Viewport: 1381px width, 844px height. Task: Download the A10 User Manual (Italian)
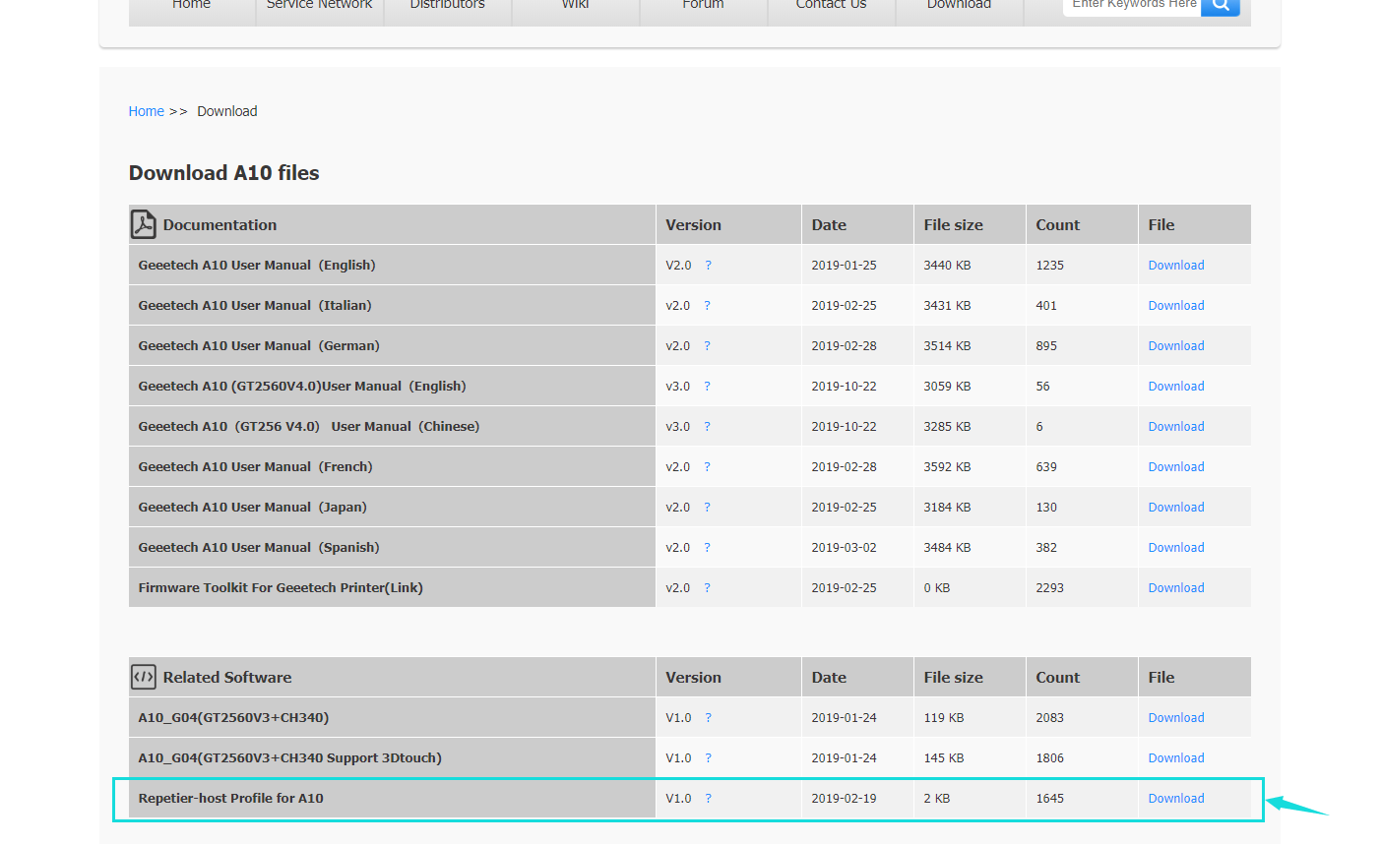click(1176, 306)
